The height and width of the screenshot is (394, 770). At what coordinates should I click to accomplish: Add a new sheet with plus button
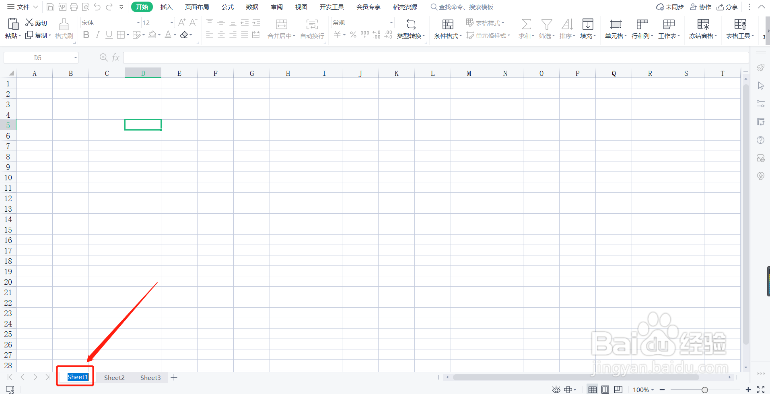[x=174, y=378]
